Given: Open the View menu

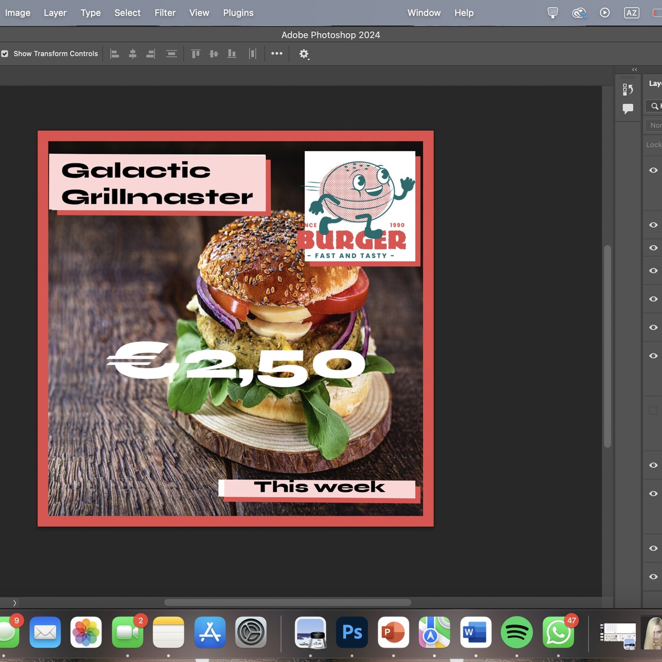Looking at the screenshot, I should point(199,13).
